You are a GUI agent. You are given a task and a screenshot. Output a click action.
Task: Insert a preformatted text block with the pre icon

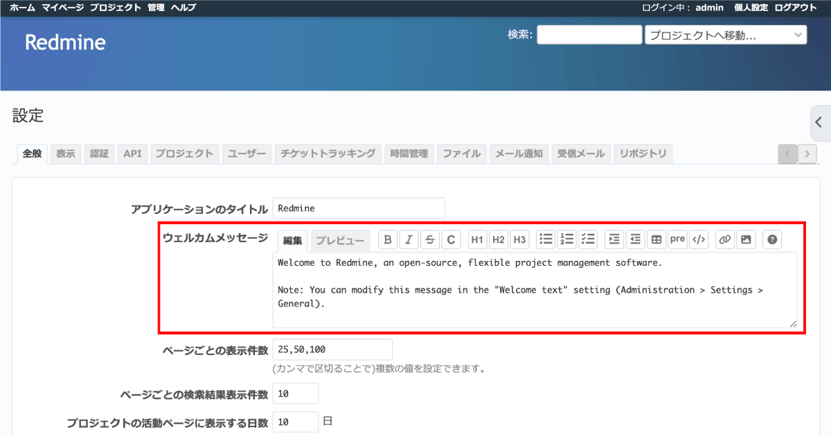[677, 239]
